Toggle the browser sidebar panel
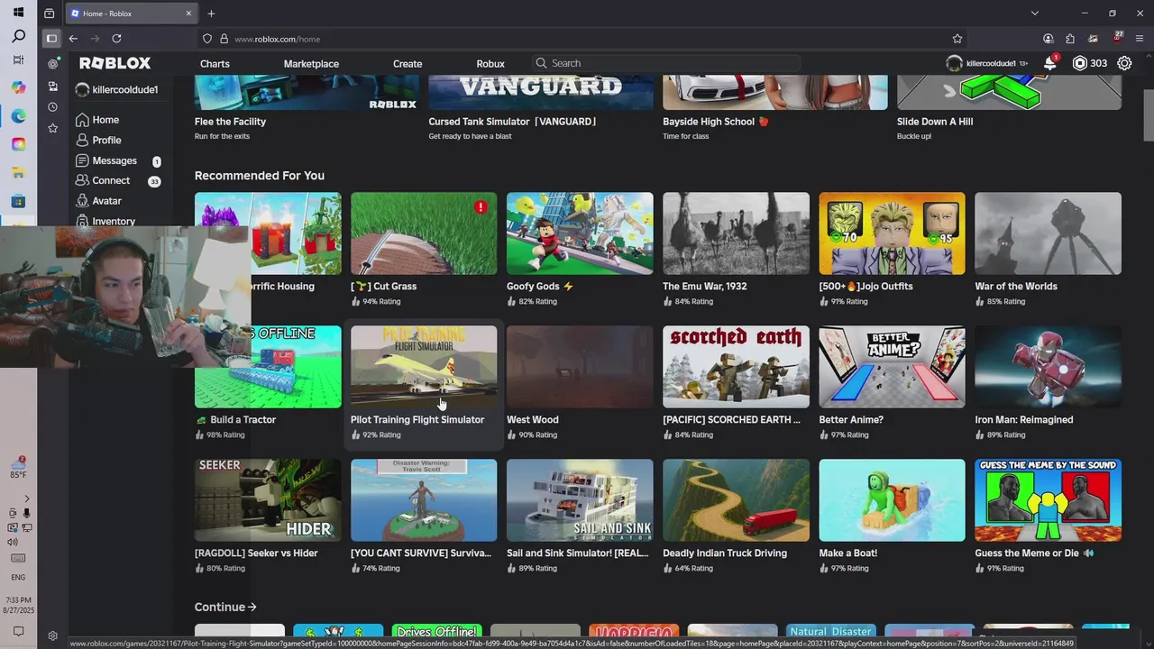Screen dimensions: 1154x649 (x=51, y=39)
